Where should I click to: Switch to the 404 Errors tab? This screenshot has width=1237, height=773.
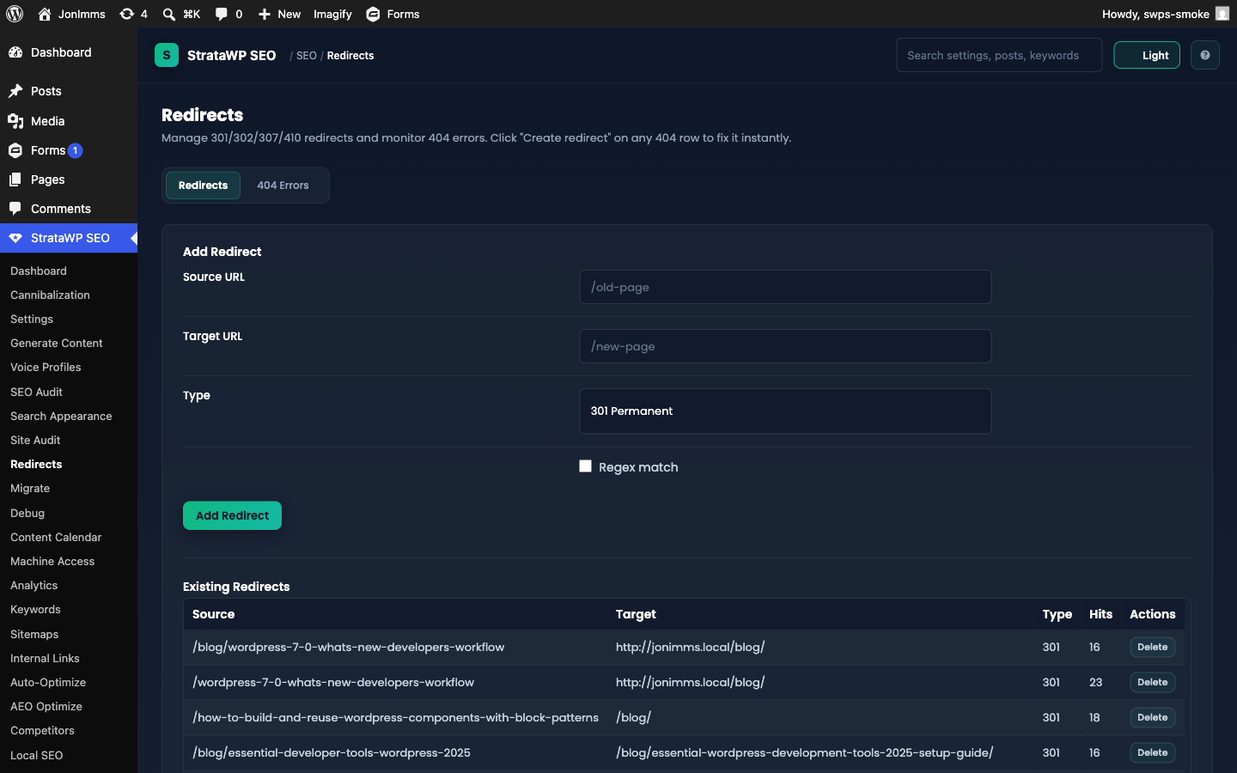click(x=283, y=186)
